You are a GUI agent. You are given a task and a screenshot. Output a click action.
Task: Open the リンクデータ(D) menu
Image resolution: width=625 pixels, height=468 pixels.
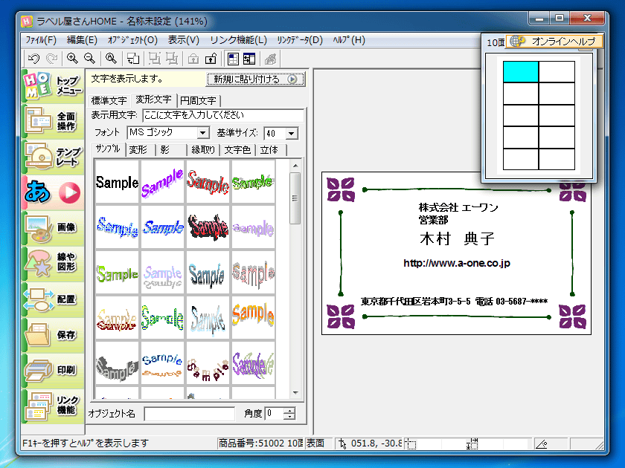click(300, 40)
